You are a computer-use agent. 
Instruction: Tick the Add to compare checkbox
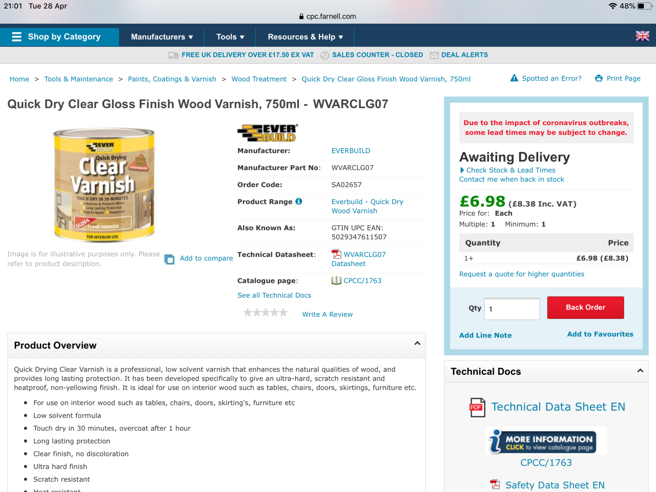coord(169,259)
